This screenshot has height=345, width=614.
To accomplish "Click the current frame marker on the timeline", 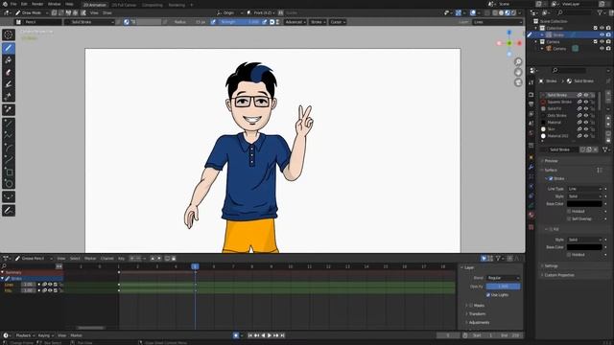I will pos(195,266).
